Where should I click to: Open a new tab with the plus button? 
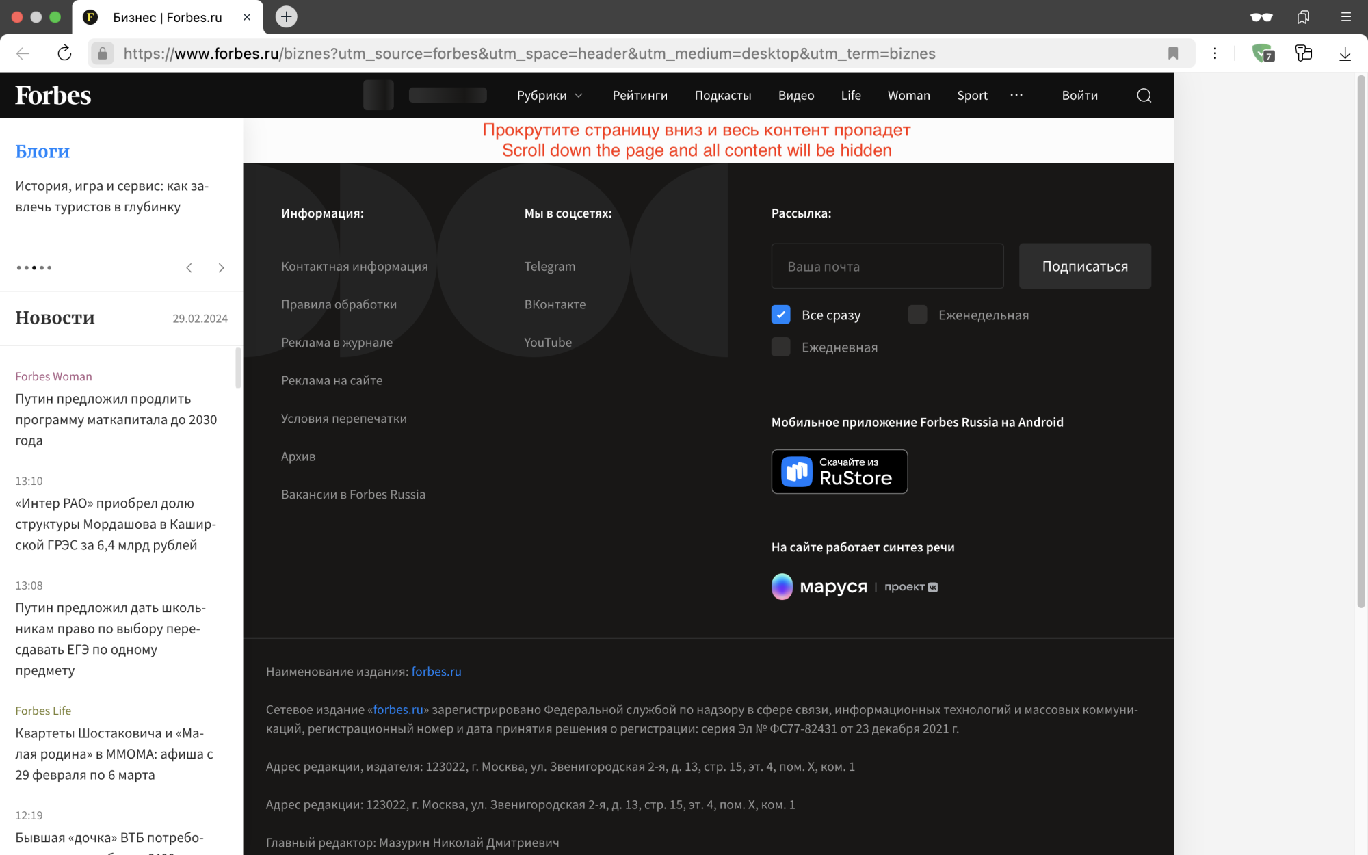tap(286, 16)
